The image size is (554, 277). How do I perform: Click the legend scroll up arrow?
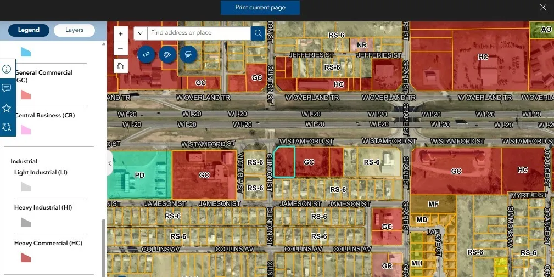(104, 44)
